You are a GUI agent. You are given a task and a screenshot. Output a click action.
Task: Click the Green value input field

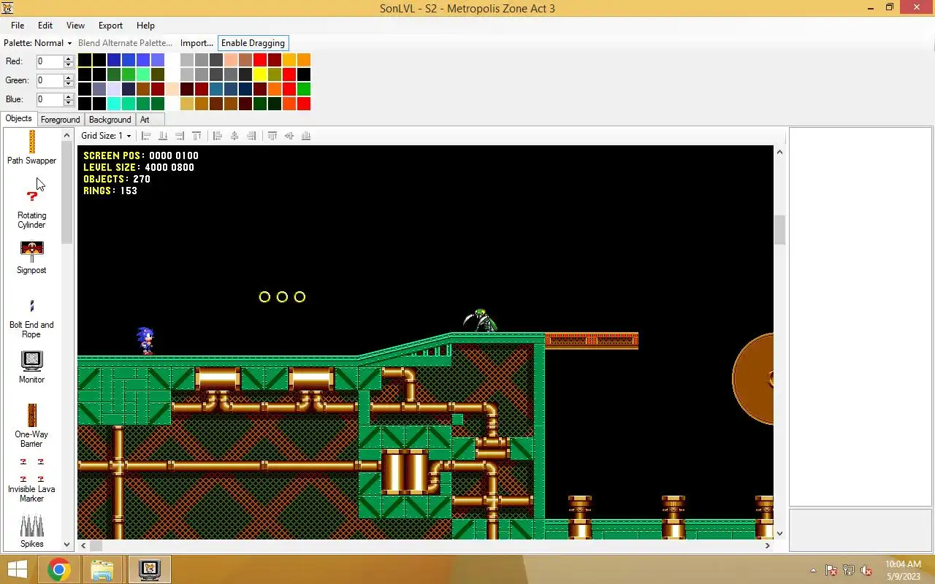pyautogui.click(x=50, y=81)
